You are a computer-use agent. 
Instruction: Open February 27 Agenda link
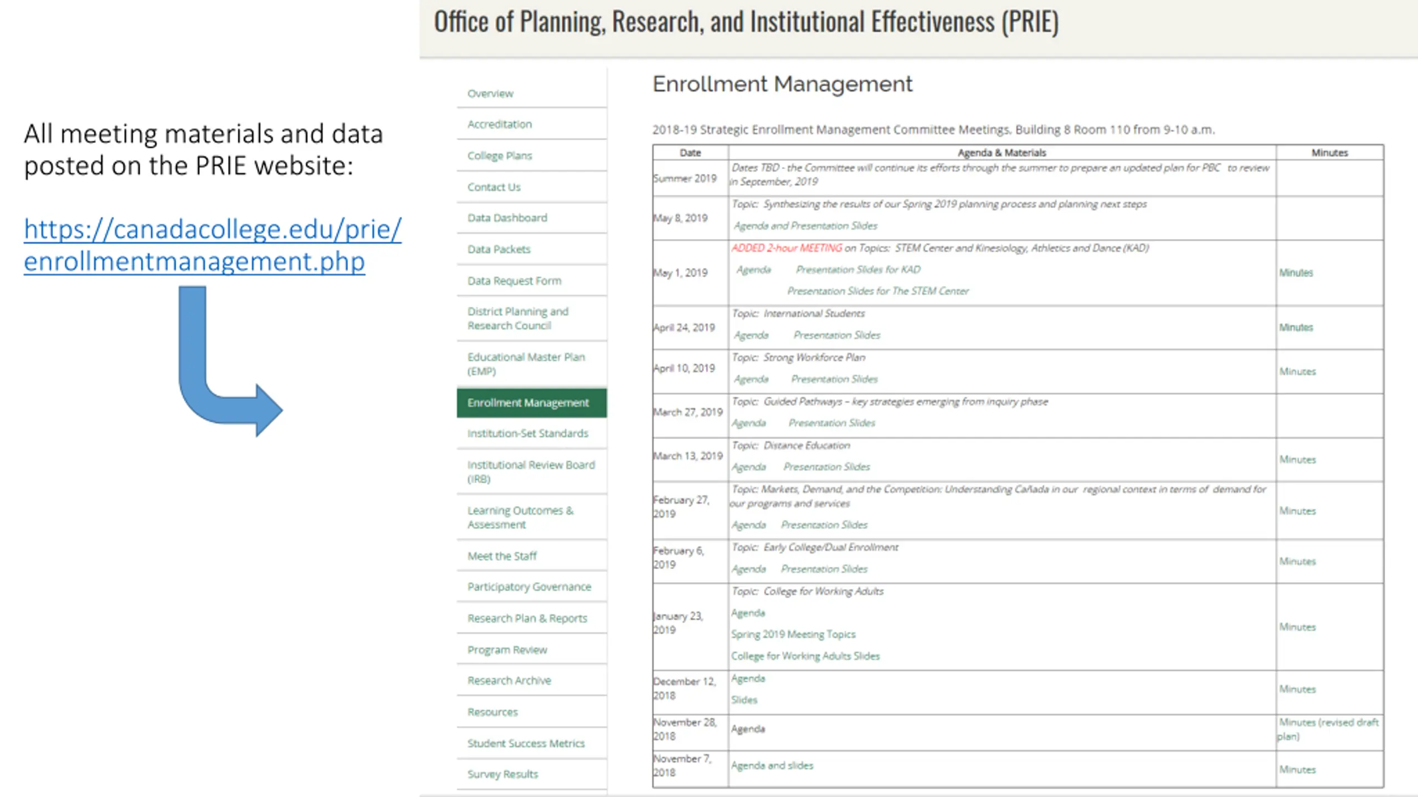749,525
